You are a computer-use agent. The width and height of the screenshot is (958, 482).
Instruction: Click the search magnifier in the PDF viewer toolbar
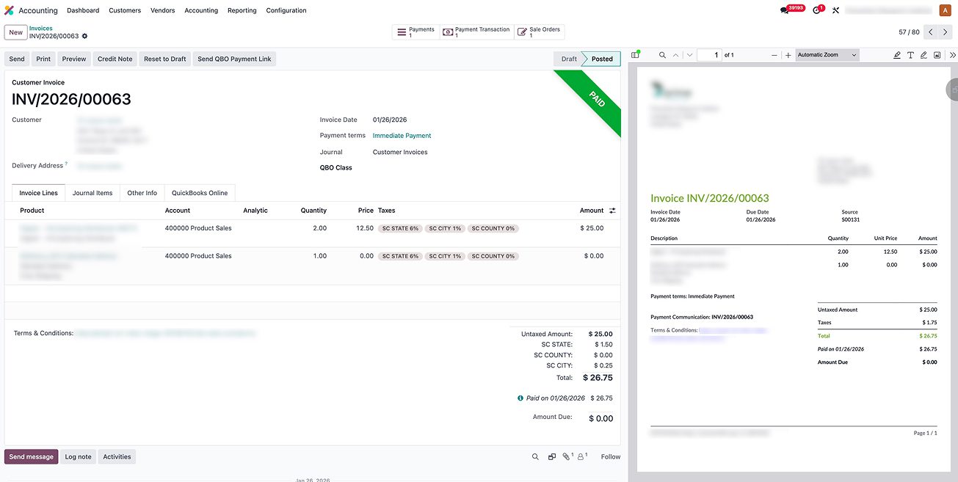click(662, 55)
